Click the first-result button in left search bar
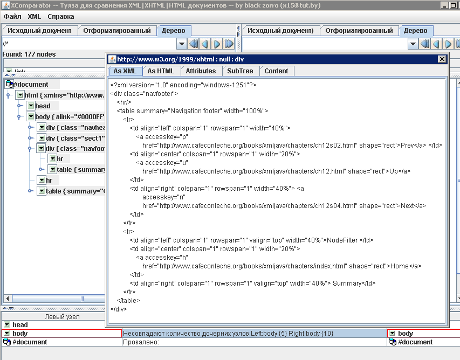Image resolution: width=460 pixels, height=360 pixels. click(194, 44)
